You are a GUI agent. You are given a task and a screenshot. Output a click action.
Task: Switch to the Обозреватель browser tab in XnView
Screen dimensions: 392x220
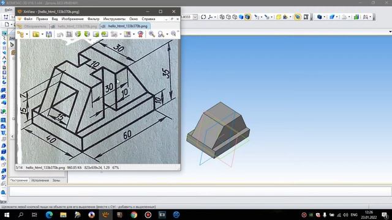[32, 26]
